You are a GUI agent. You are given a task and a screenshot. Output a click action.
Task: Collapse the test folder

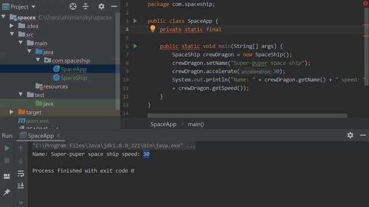click(x=21, y=94)
